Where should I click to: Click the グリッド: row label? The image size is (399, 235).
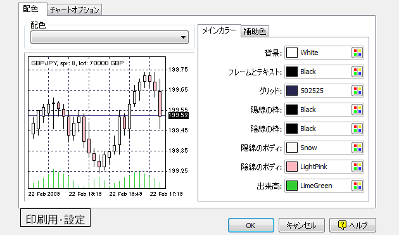pos(270,91)
